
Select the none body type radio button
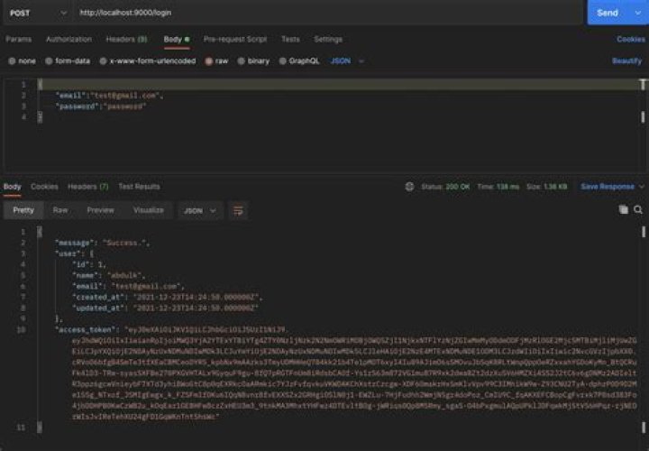(12, 61)
